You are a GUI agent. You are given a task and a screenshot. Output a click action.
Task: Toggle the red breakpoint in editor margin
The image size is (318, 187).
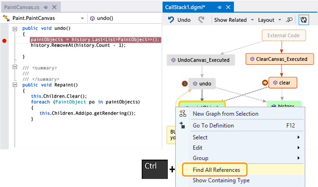(x=4, y=41)
